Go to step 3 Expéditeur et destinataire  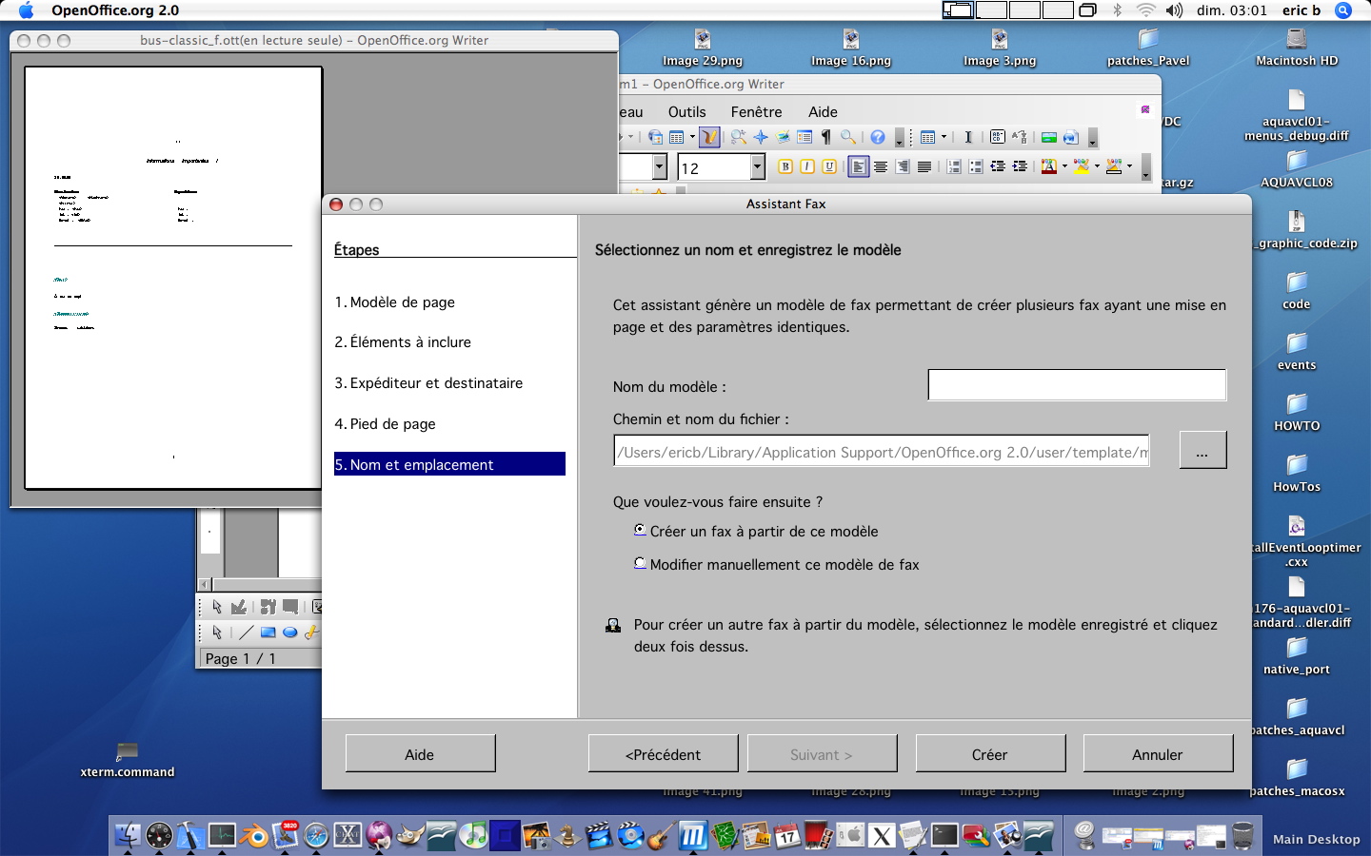tap(428, 382)
